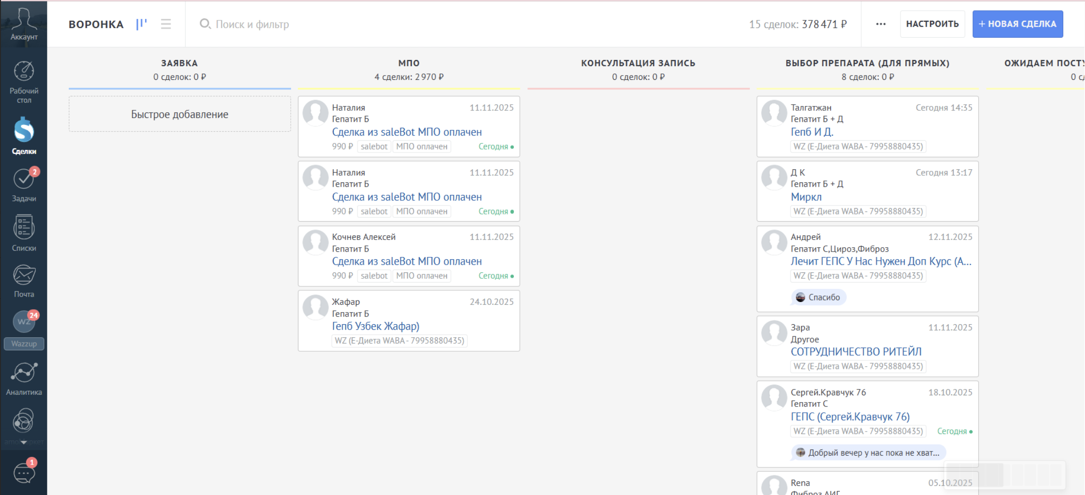Screen dimensions: 1085x495
Task: Open Сделки deals section
Action: pyautogui.click(x=24, y=136)
